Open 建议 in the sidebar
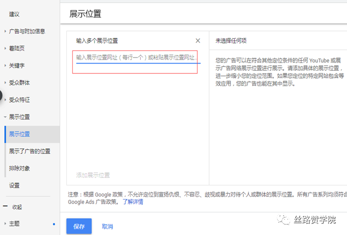The height and width of the screenshot is (235, 347). click(14, 14)
